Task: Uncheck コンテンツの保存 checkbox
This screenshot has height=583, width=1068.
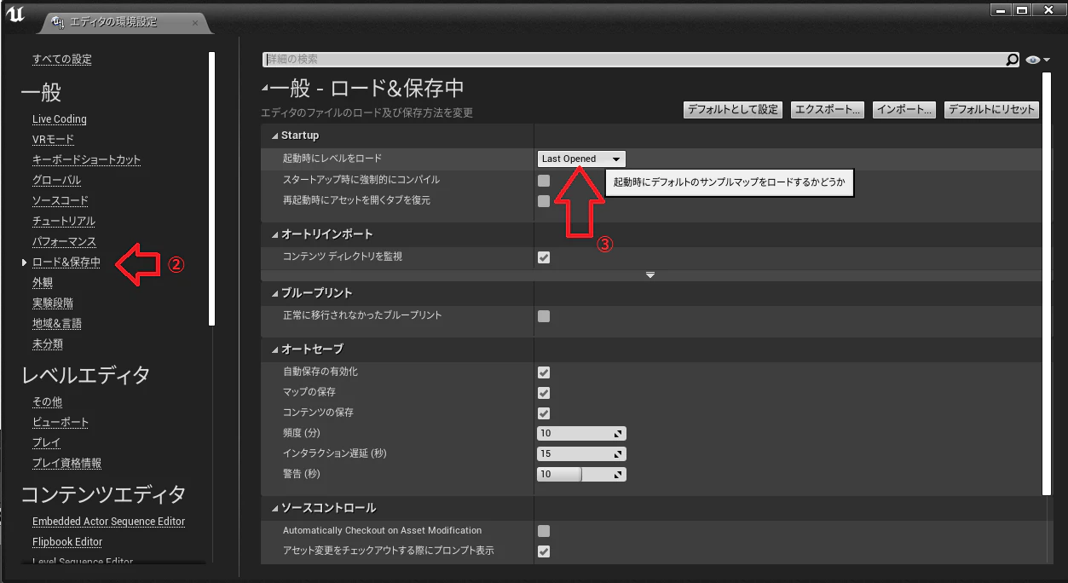Action: [x=544, y=413]
